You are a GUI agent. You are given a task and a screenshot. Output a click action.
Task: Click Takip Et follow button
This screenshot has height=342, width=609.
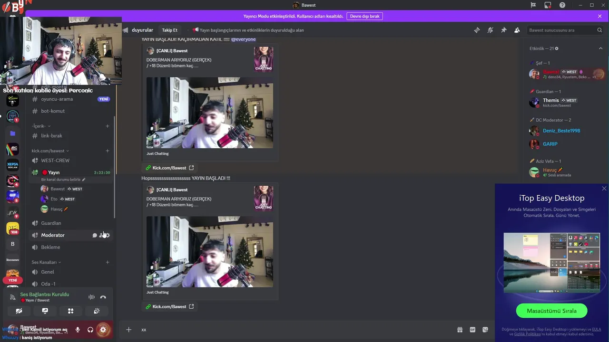point(169,30)
